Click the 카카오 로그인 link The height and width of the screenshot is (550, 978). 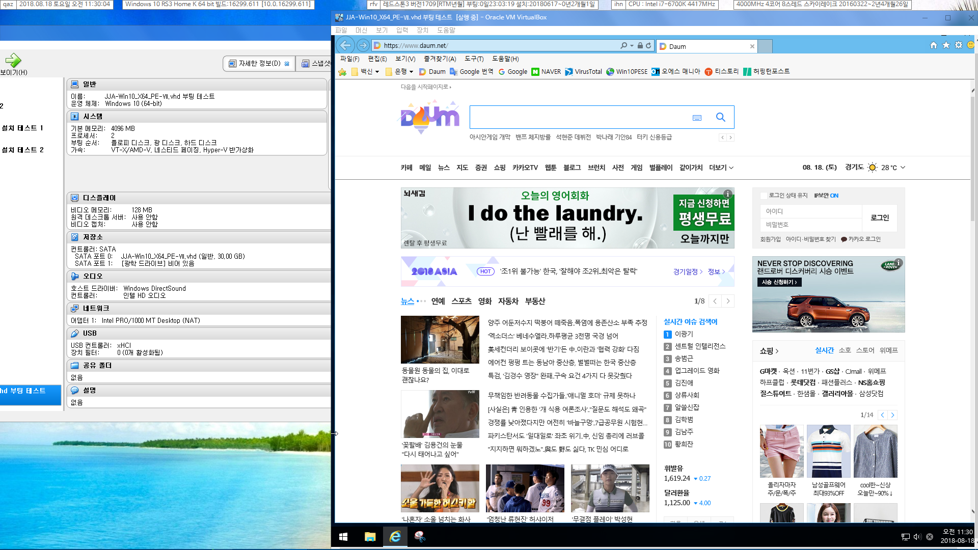[861, 239]
